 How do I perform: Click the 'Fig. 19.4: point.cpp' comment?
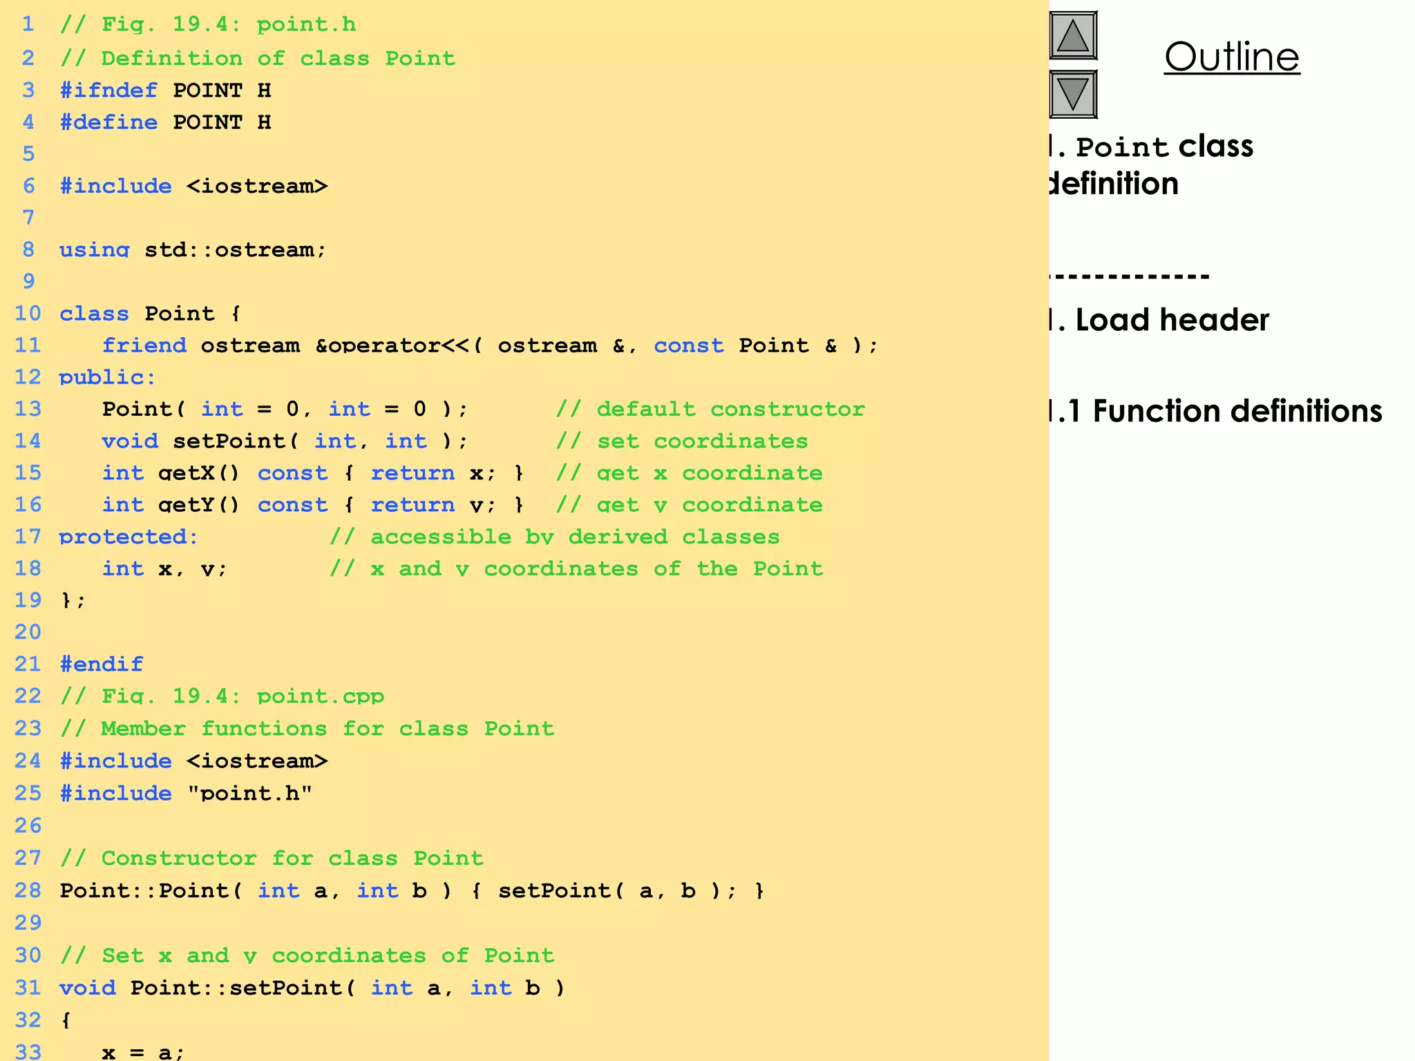pyautogui.click(x=222, y=696)
